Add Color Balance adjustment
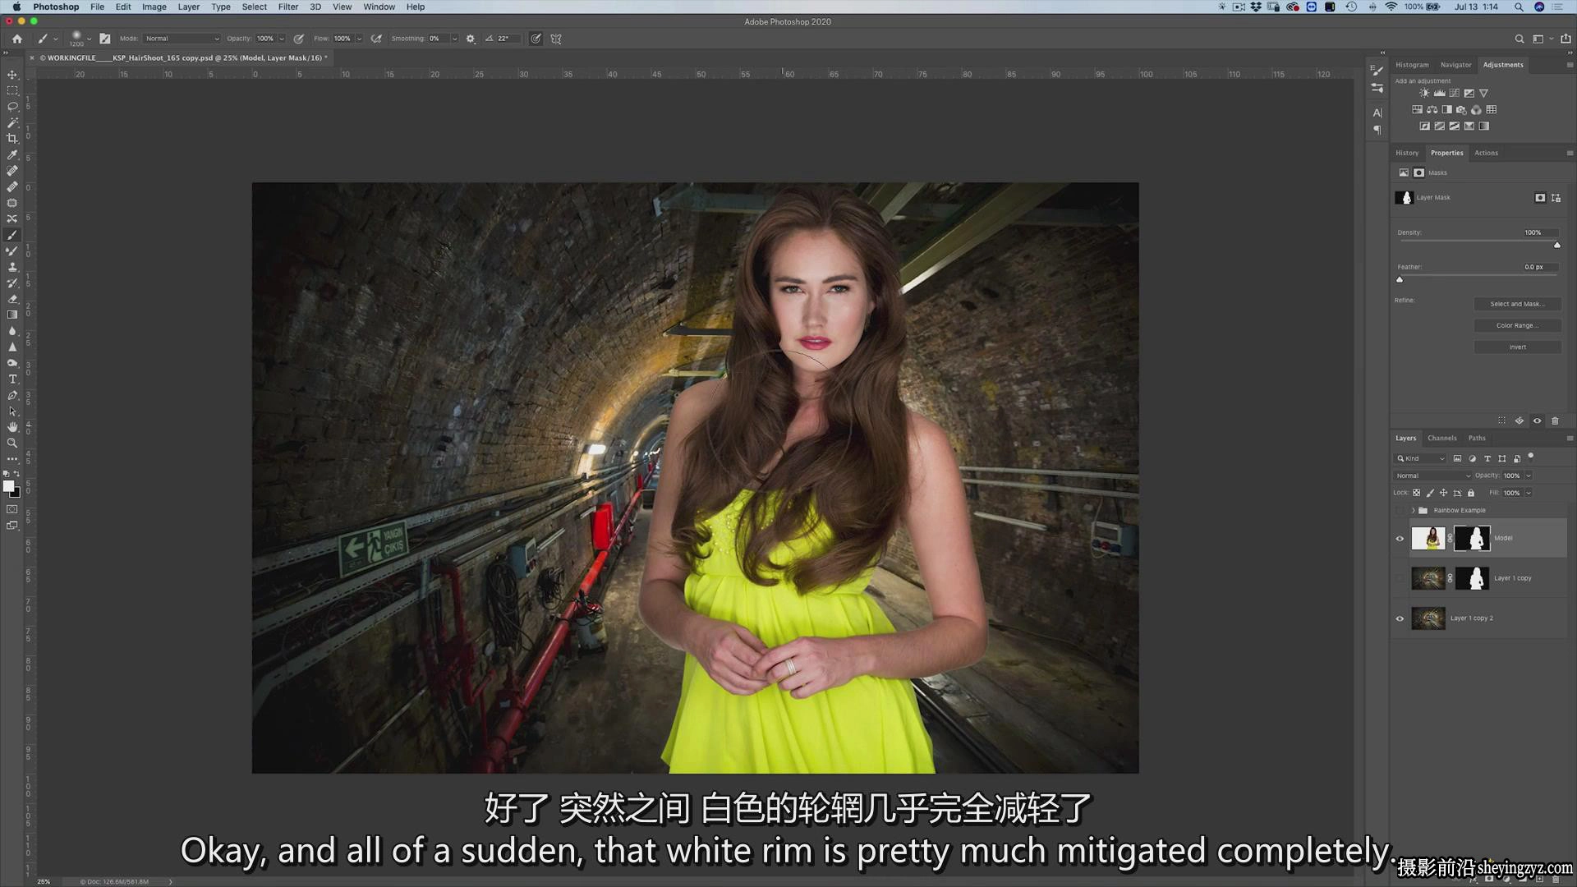 tap(1432, 109)
